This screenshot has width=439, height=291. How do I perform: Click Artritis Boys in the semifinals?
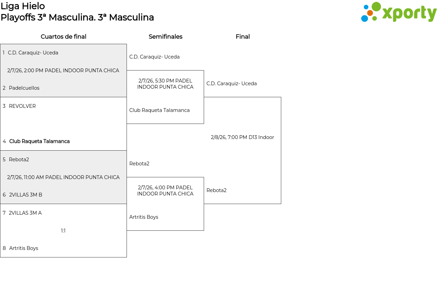[x=144, y=217]
